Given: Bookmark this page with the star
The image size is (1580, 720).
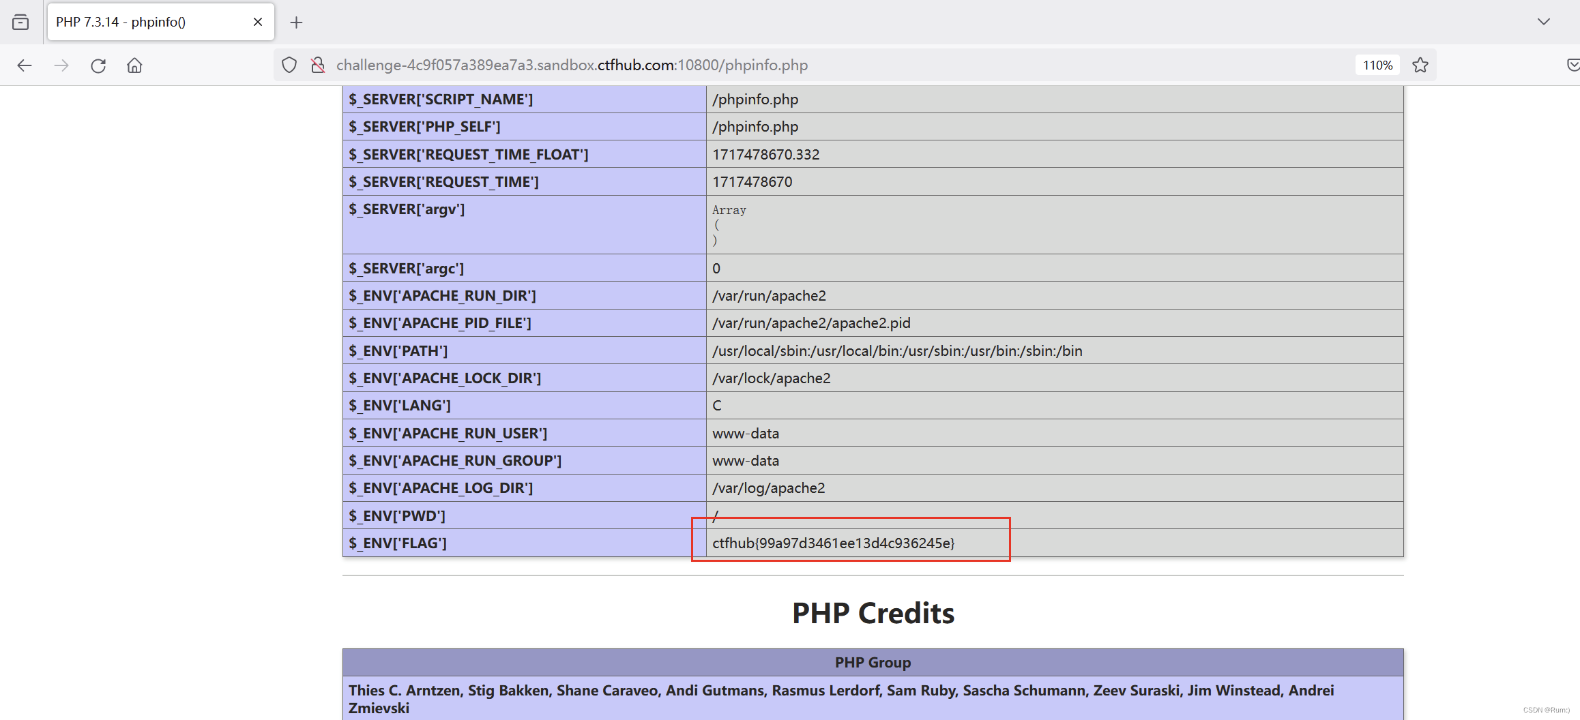Looking at the screenshot, I should point(1420,65).
